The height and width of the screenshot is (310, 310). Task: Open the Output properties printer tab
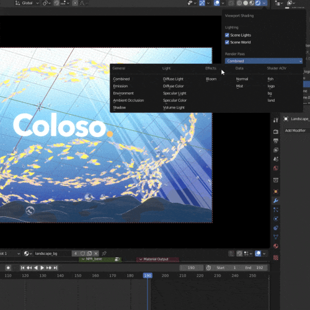276,141
